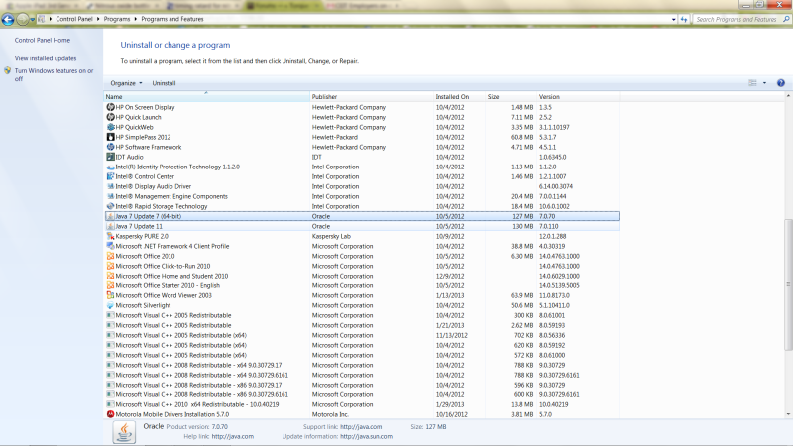Click the HP QuickWeb program icon
This screenshot has width=793, height=446.
[x=110, y=127]
